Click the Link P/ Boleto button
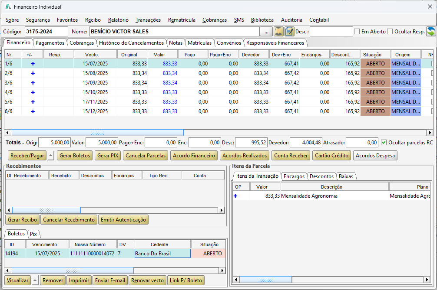Screen dimensions: 437x290 (185, 280)
